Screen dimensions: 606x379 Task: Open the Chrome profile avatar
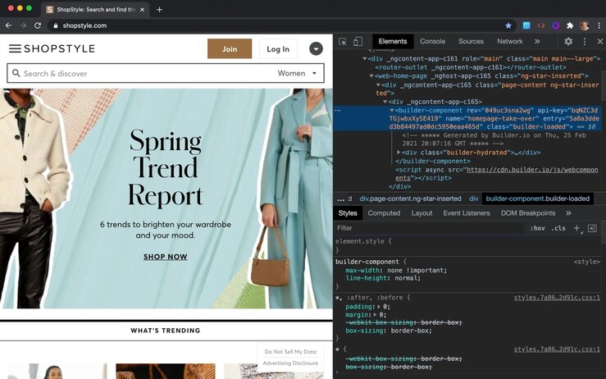[585, 25]
